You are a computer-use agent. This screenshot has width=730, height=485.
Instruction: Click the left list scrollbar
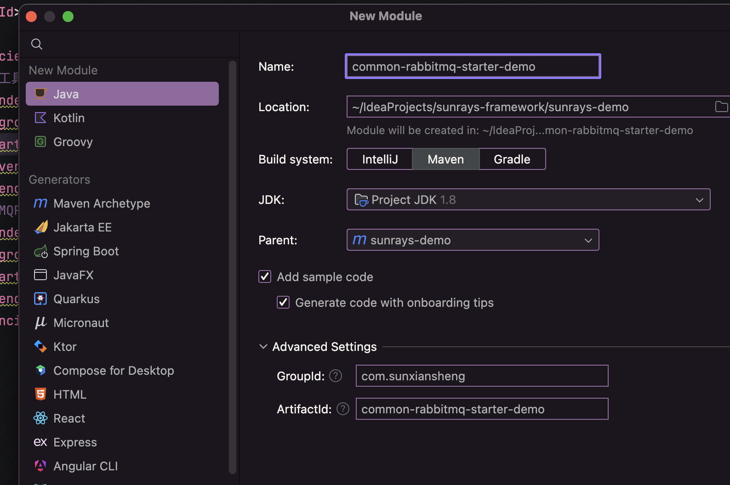233,267
